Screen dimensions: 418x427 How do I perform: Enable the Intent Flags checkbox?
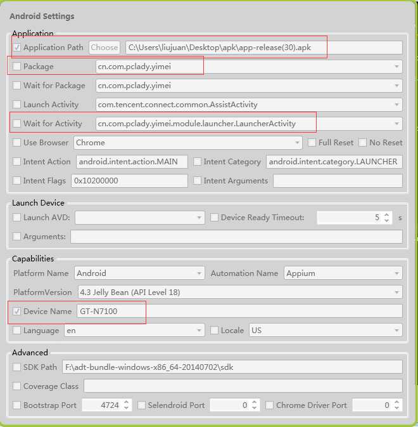(17, 181)
